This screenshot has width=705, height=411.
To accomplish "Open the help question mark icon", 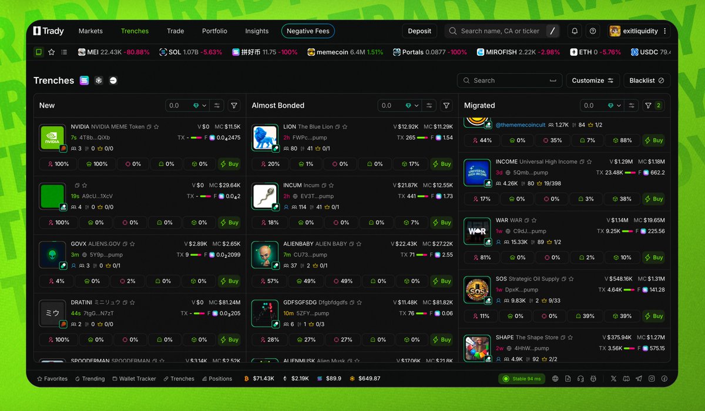I will 593,31.
